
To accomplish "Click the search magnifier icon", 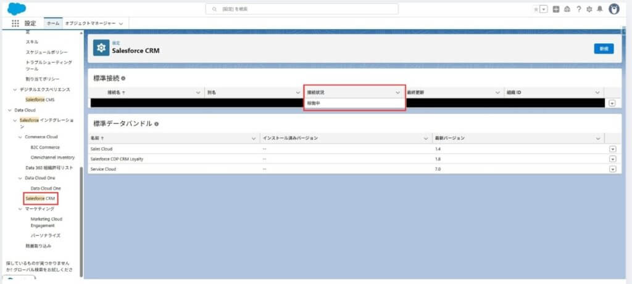I will [215, 9].
